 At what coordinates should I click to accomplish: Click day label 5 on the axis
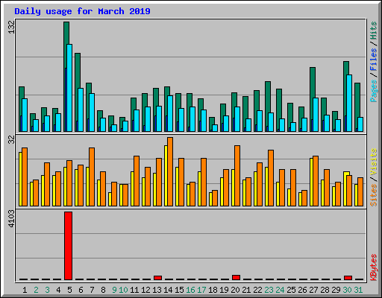click(x=69, y=290)
